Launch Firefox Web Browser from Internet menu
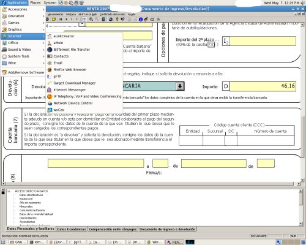Viewport: 306px width, 245px height. (x=70, y=70)
